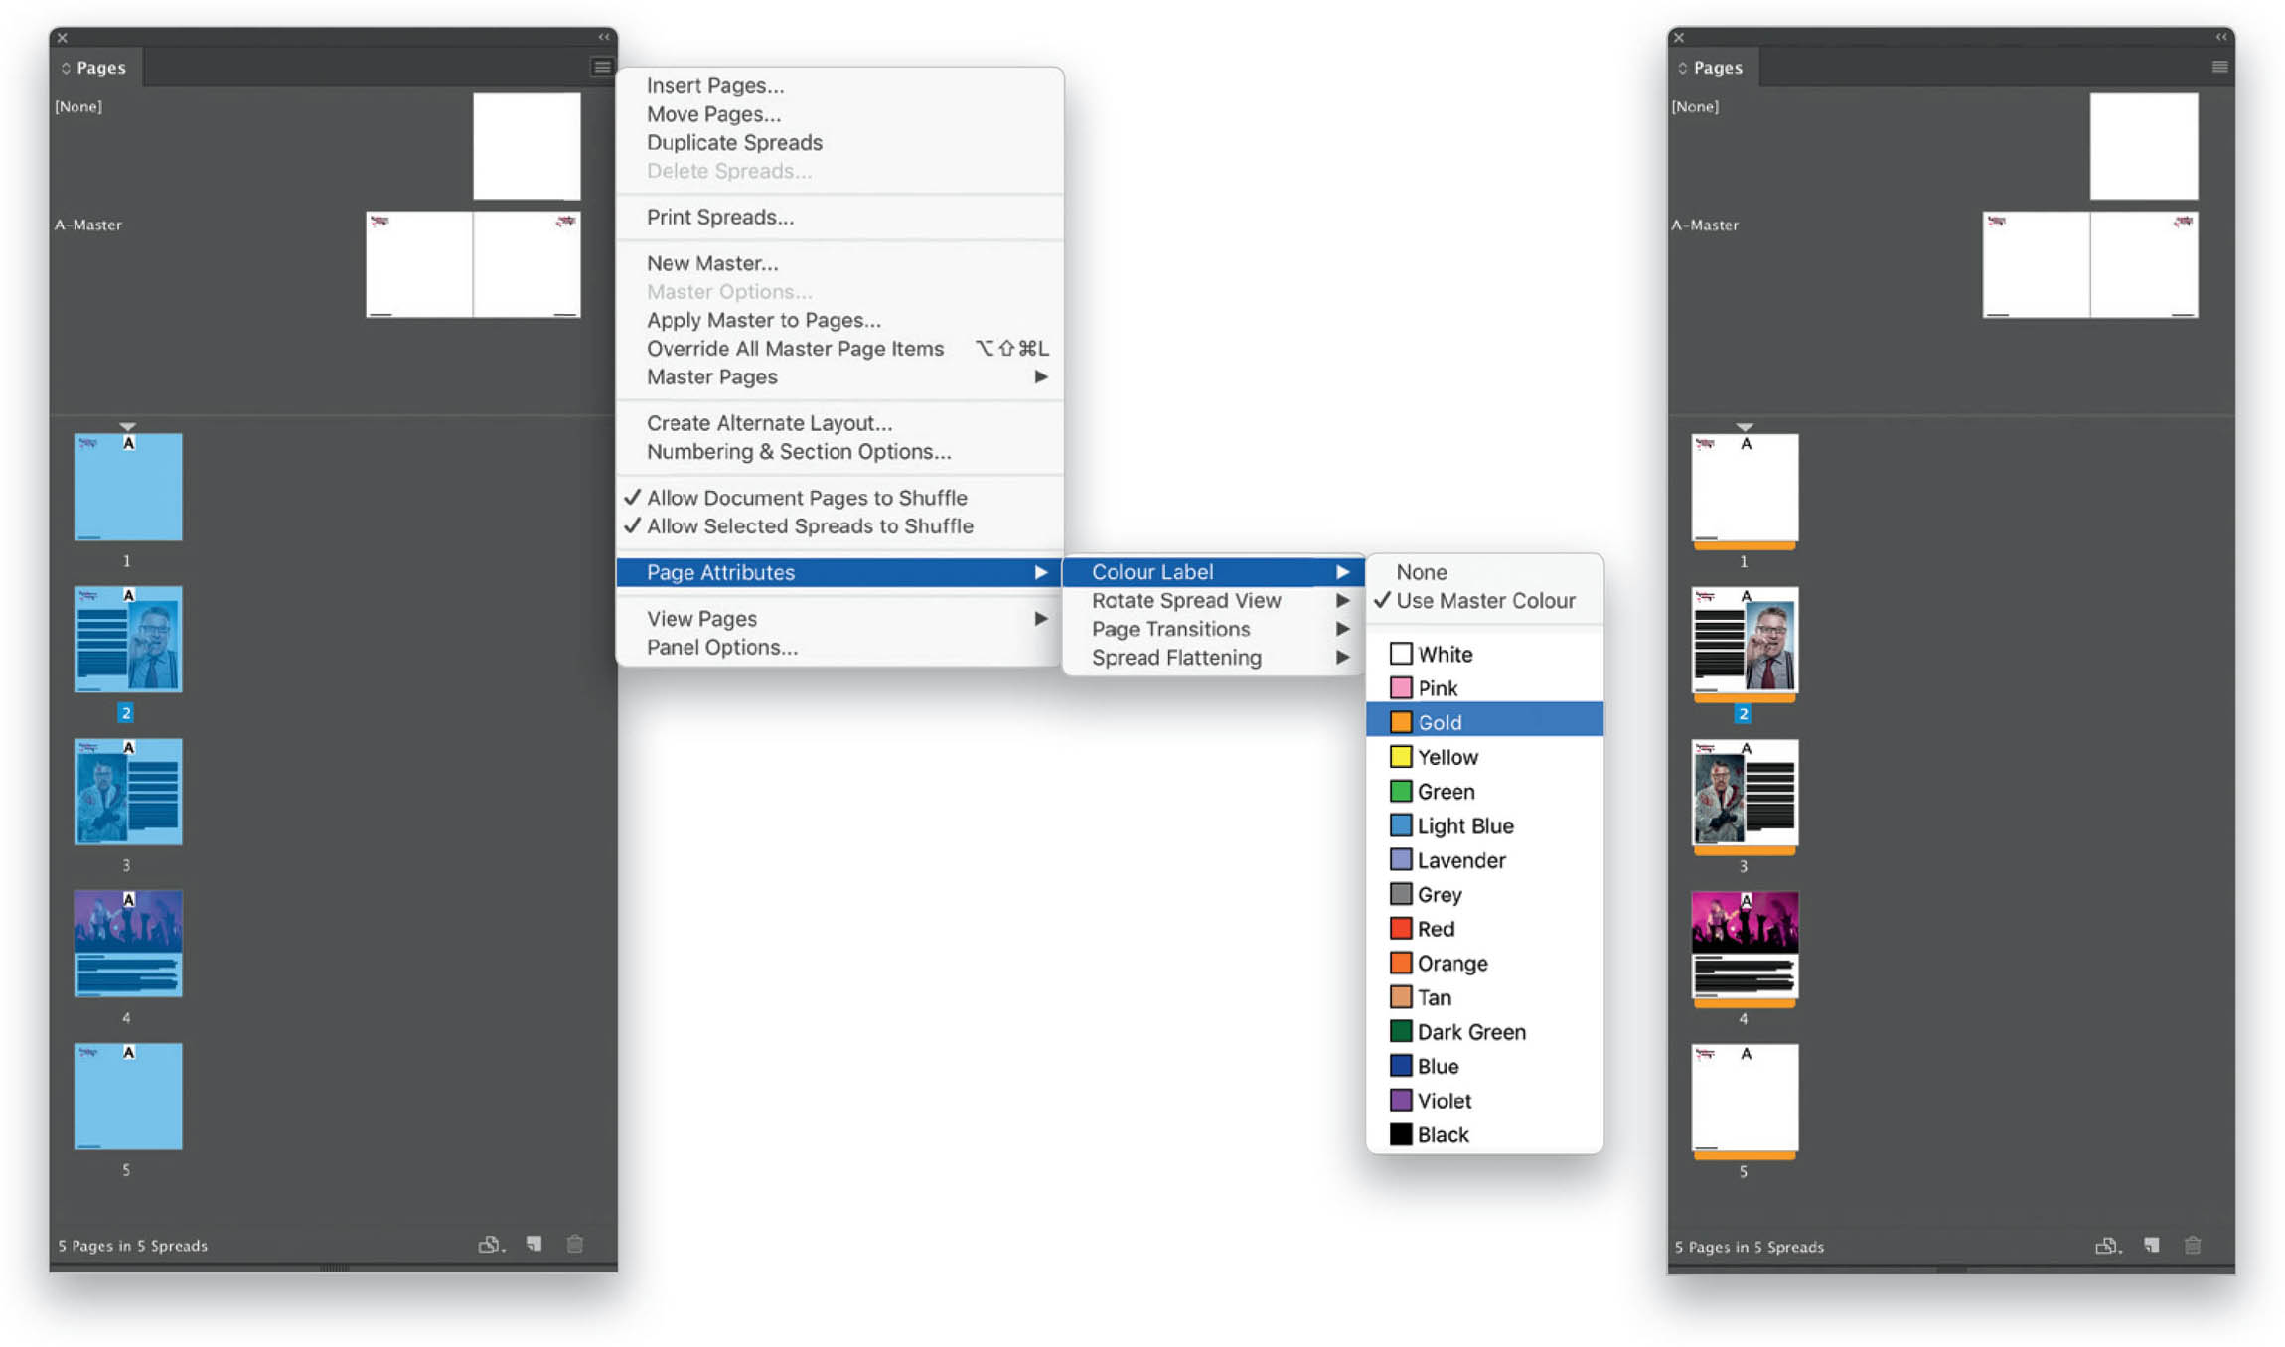Pick Pink colour label
Screen dimensions: 2285x1347
tap(1484, 688)
